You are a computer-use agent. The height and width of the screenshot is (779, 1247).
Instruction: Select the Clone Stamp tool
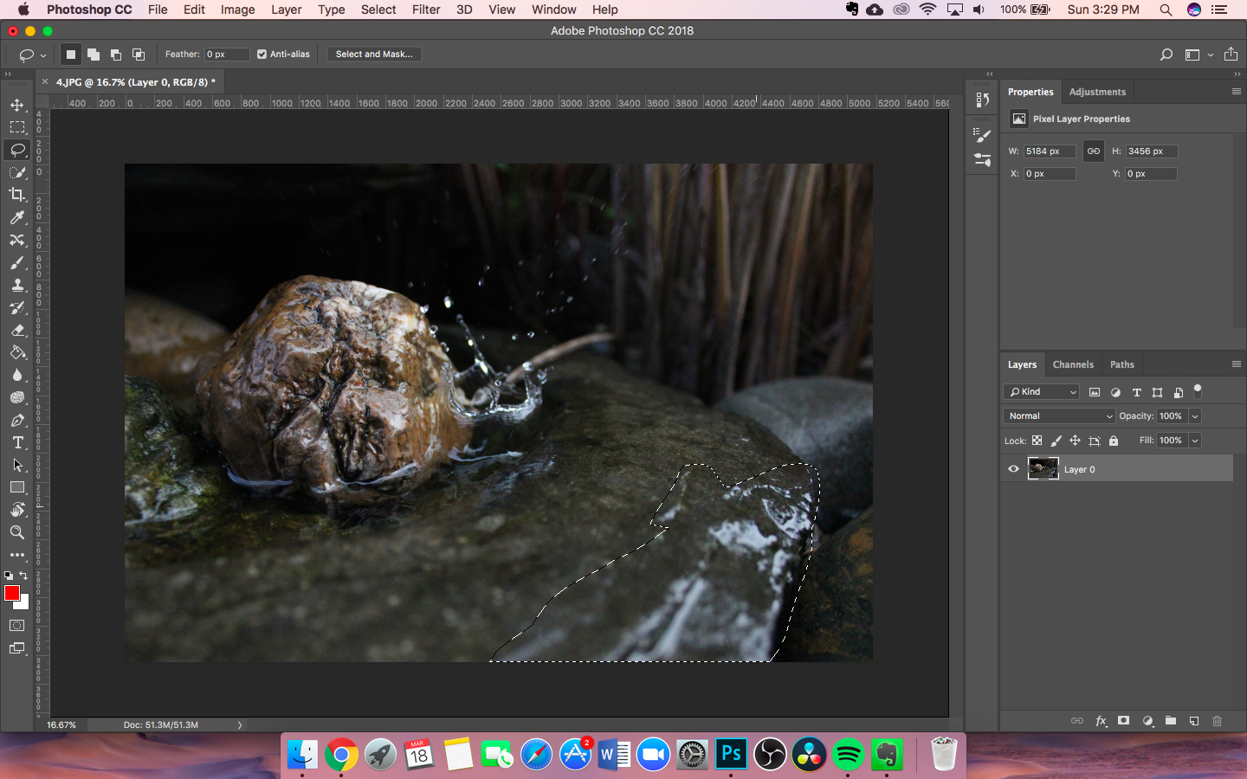coord(17,285)
